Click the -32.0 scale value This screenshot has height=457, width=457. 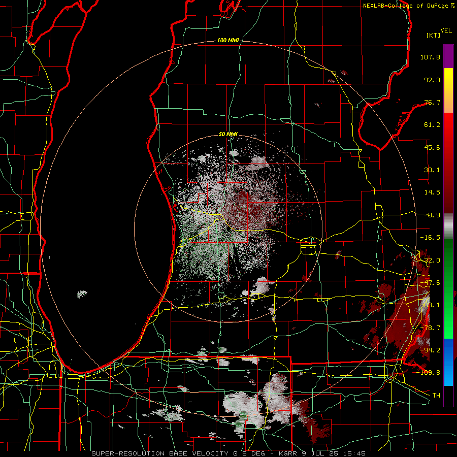coord(430,260)
